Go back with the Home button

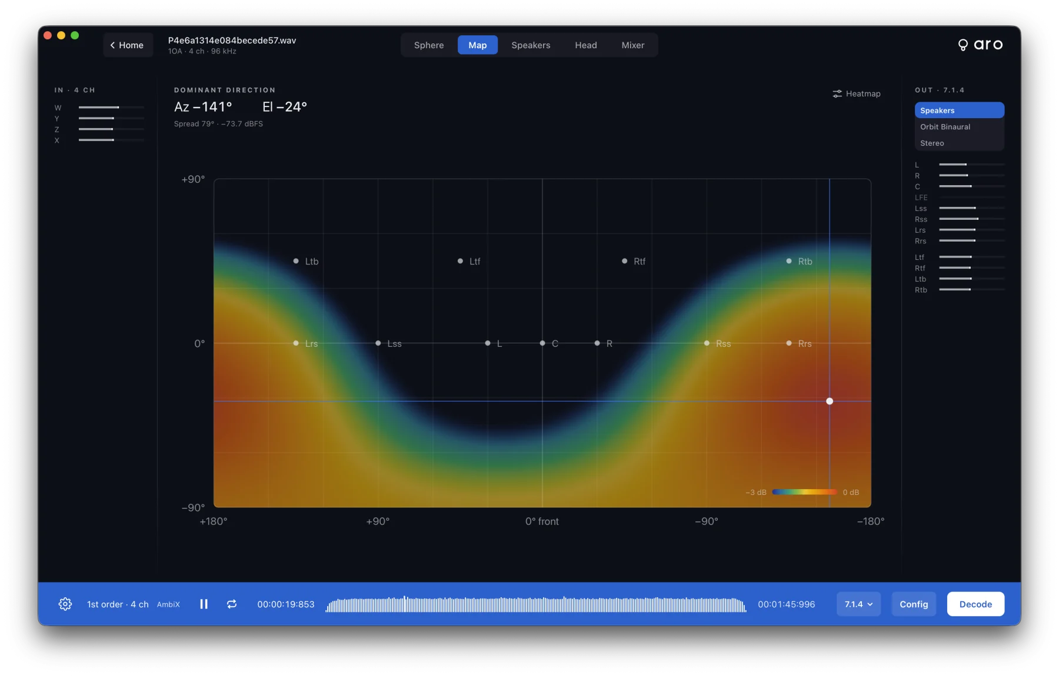pyautogui.click(x=128, y=45)
